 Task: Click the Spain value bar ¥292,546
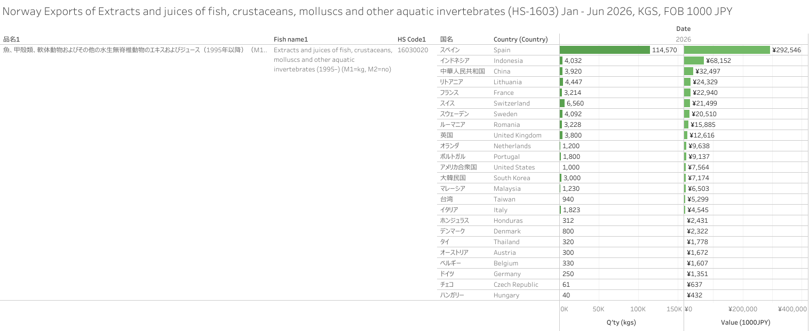[x=727, y=50]
